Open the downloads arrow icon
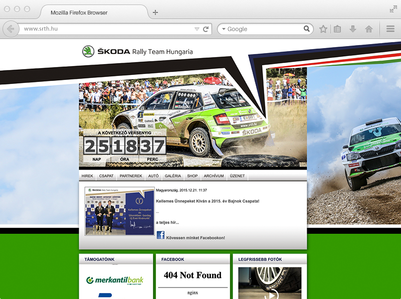This screenshot has height=299, width=401. (353, 29)
